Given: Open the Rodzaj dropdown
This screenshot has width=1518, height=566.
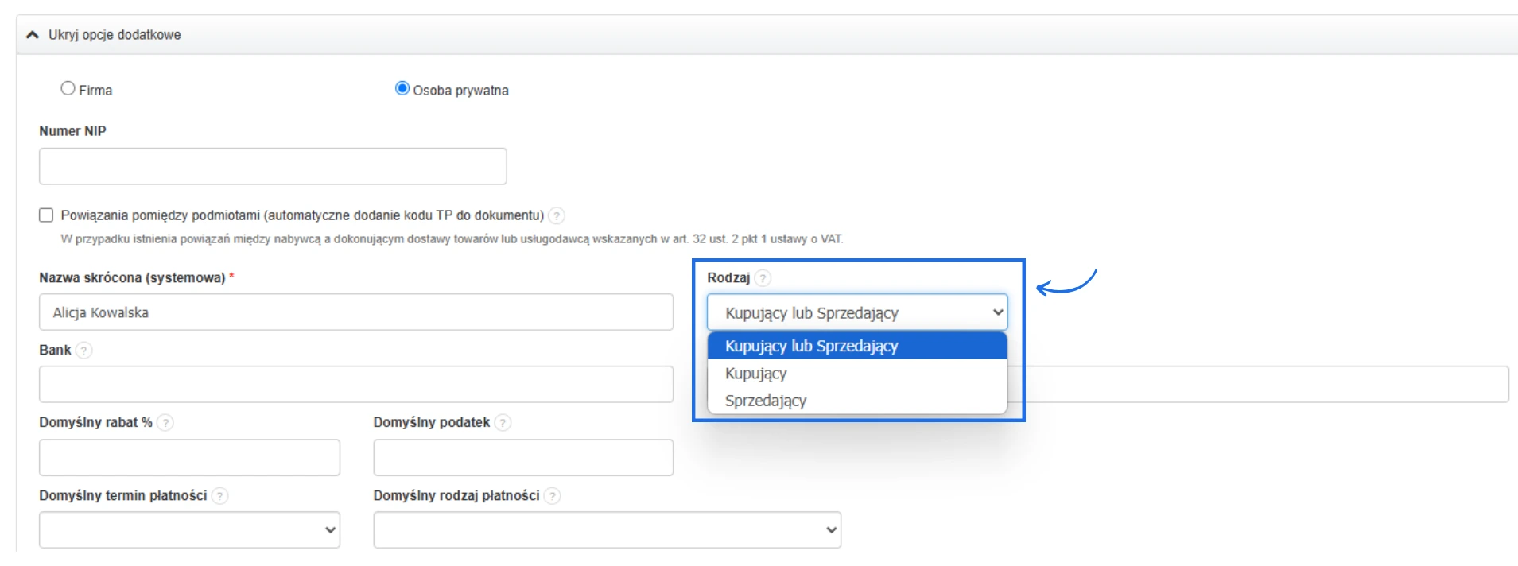Looking at the screenshot, I should tap(856, 312).
